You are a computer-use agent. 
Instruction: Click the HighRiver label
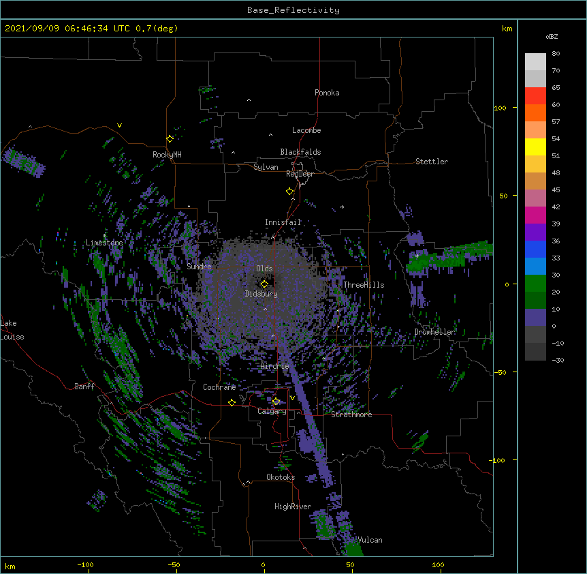pyautogui.click(x=292, y=507)
